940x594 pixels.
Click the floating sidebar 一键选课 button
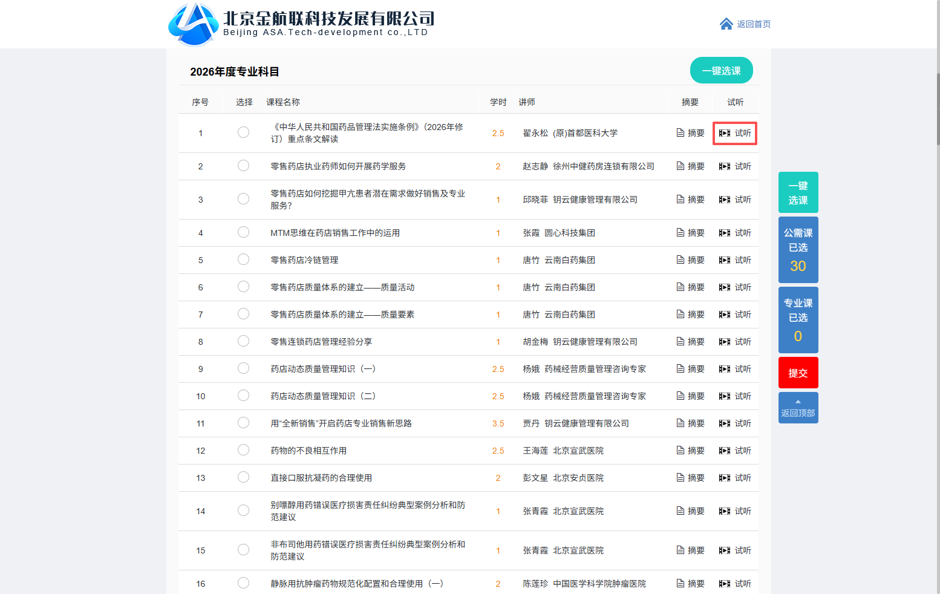point(798,192)
